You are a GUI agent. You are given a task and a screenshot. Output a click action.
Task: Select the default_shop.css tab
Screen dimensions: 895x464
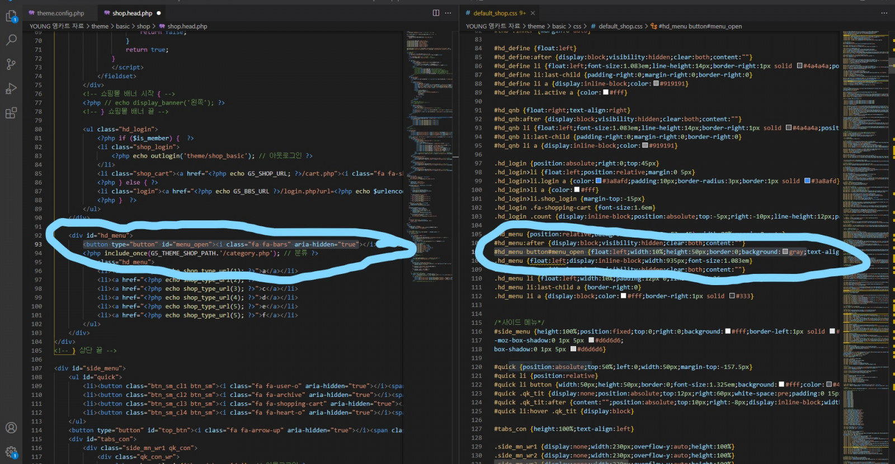point(500,13)
